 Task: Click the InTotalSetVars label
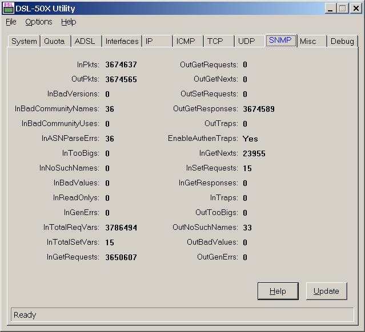coord(73,242)
